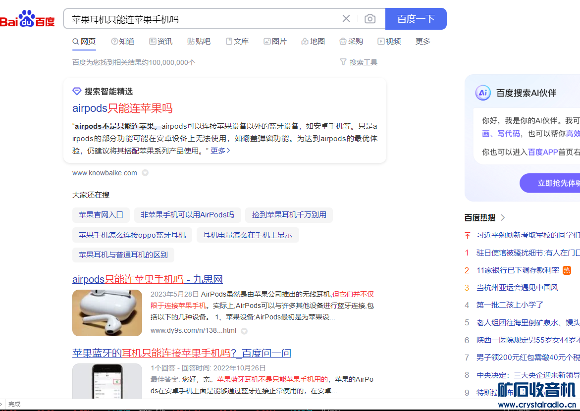Expand the 更多 menu
The image size is (580, 411).
coord(423,42)
